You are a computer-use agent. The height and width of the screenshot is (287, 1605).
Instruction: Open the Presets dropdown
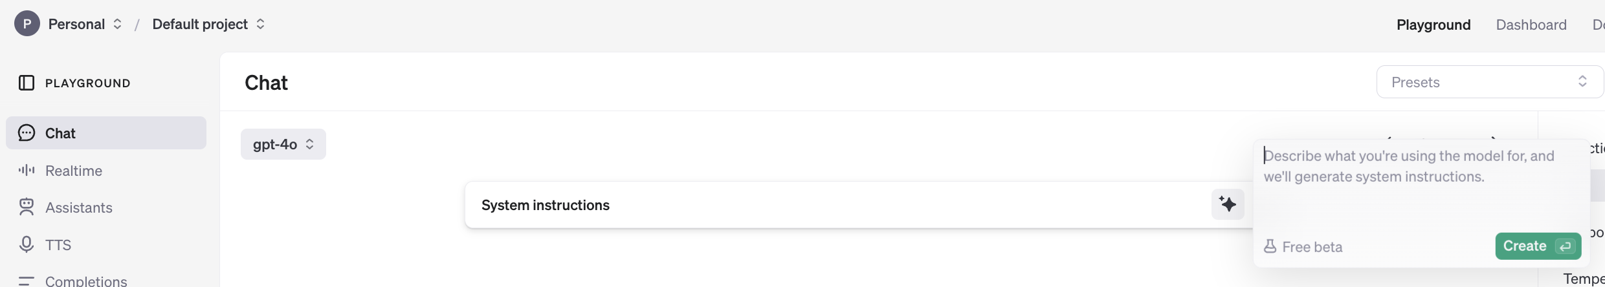1489,82
